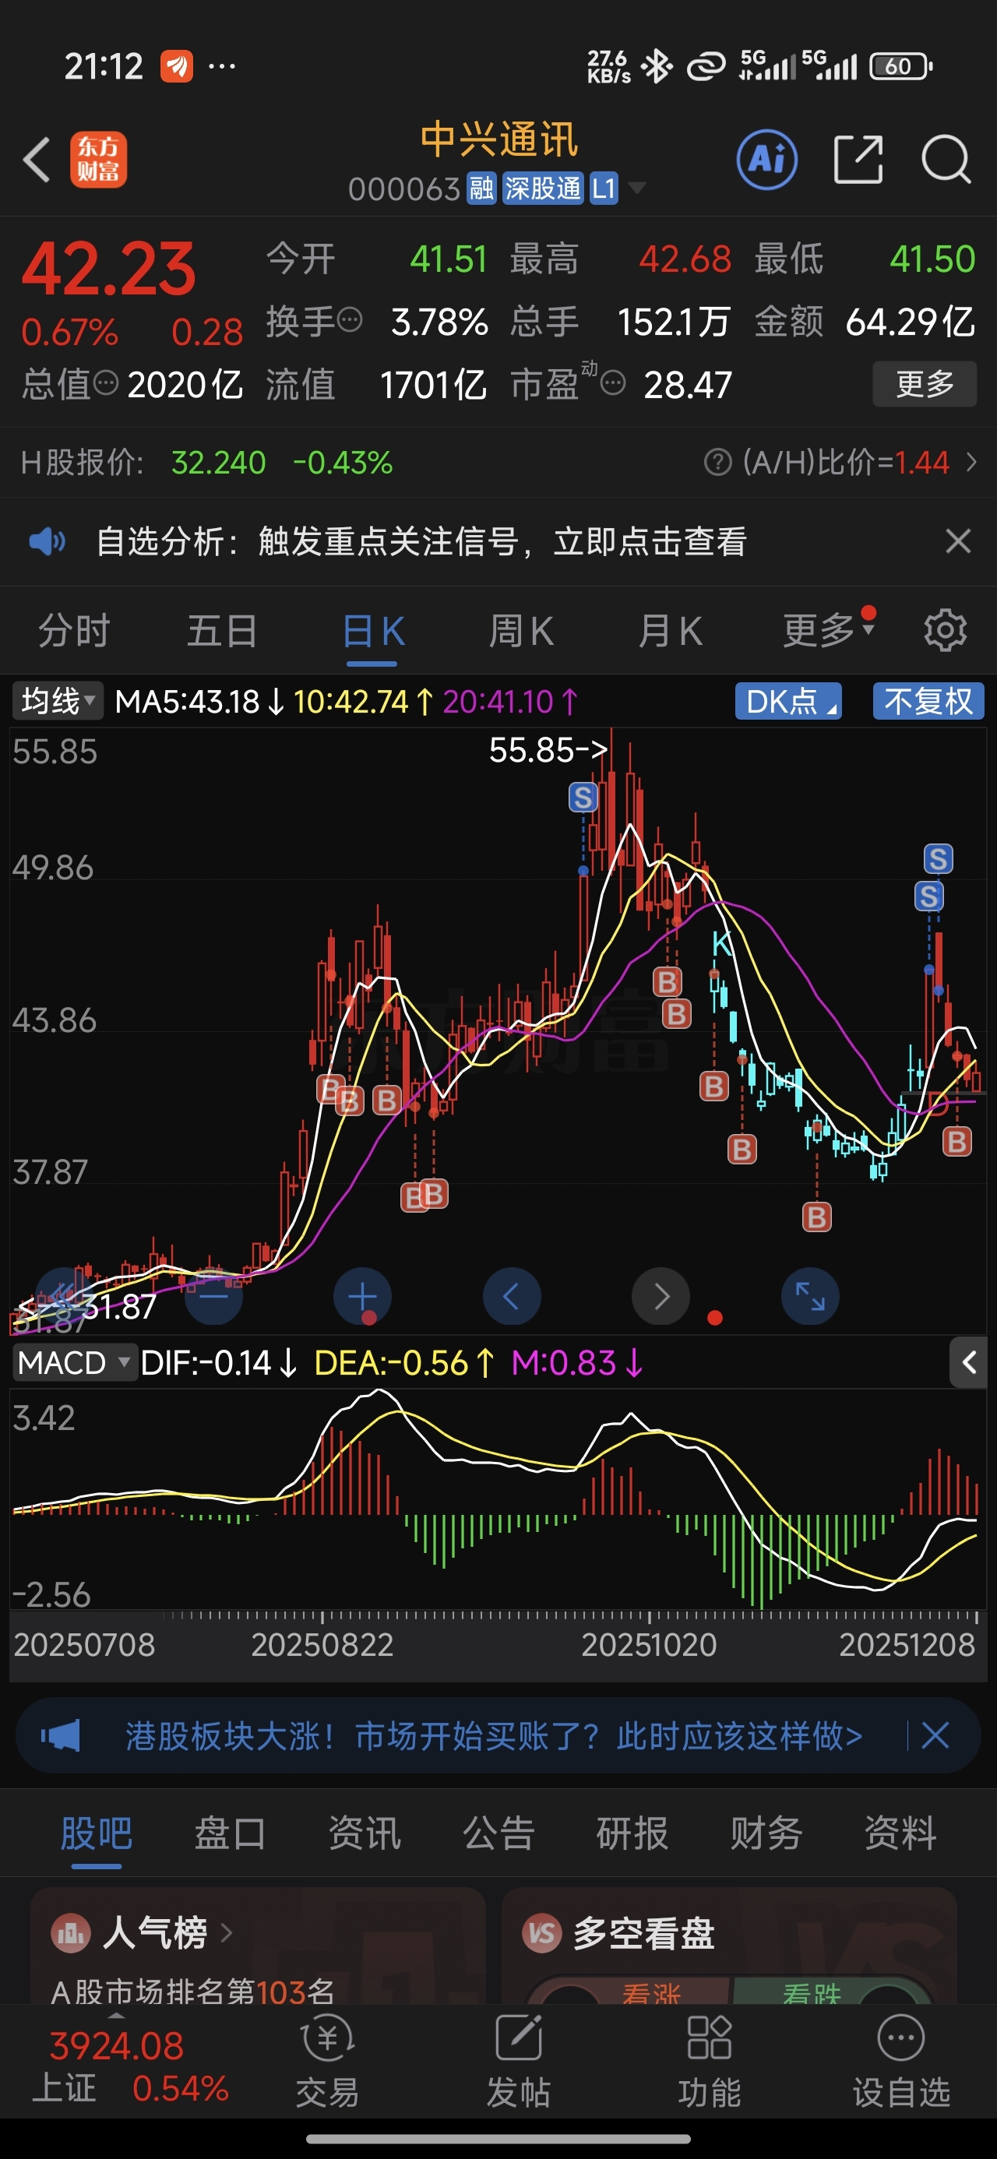Tap 设自选 in bottom bar
The image size is (997, 2159).
click(901, 2060)
